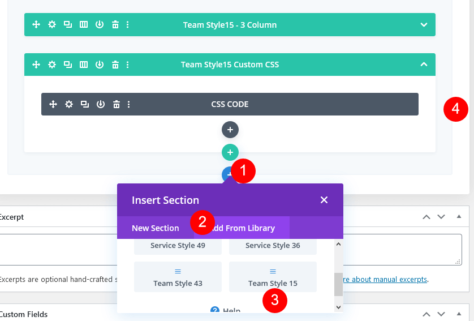
Task: Open settings gear of Team Style15 - 3 Column row
Action: pyautogui.click(x=52, y=24)
